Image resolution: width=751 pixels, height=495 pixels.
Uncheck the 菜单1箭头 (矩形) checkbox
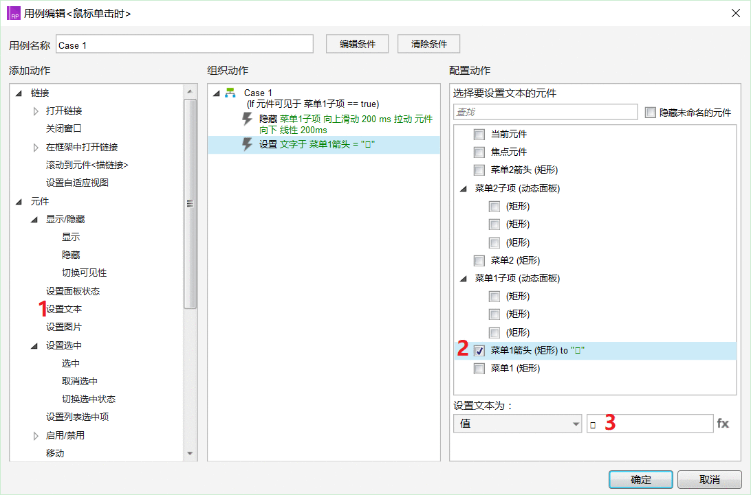(x=479, y=349)
